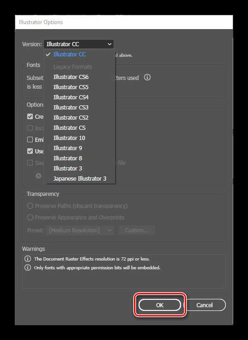Click the Cancel button
The image size is (248, 340).
(x=205, y=305)
